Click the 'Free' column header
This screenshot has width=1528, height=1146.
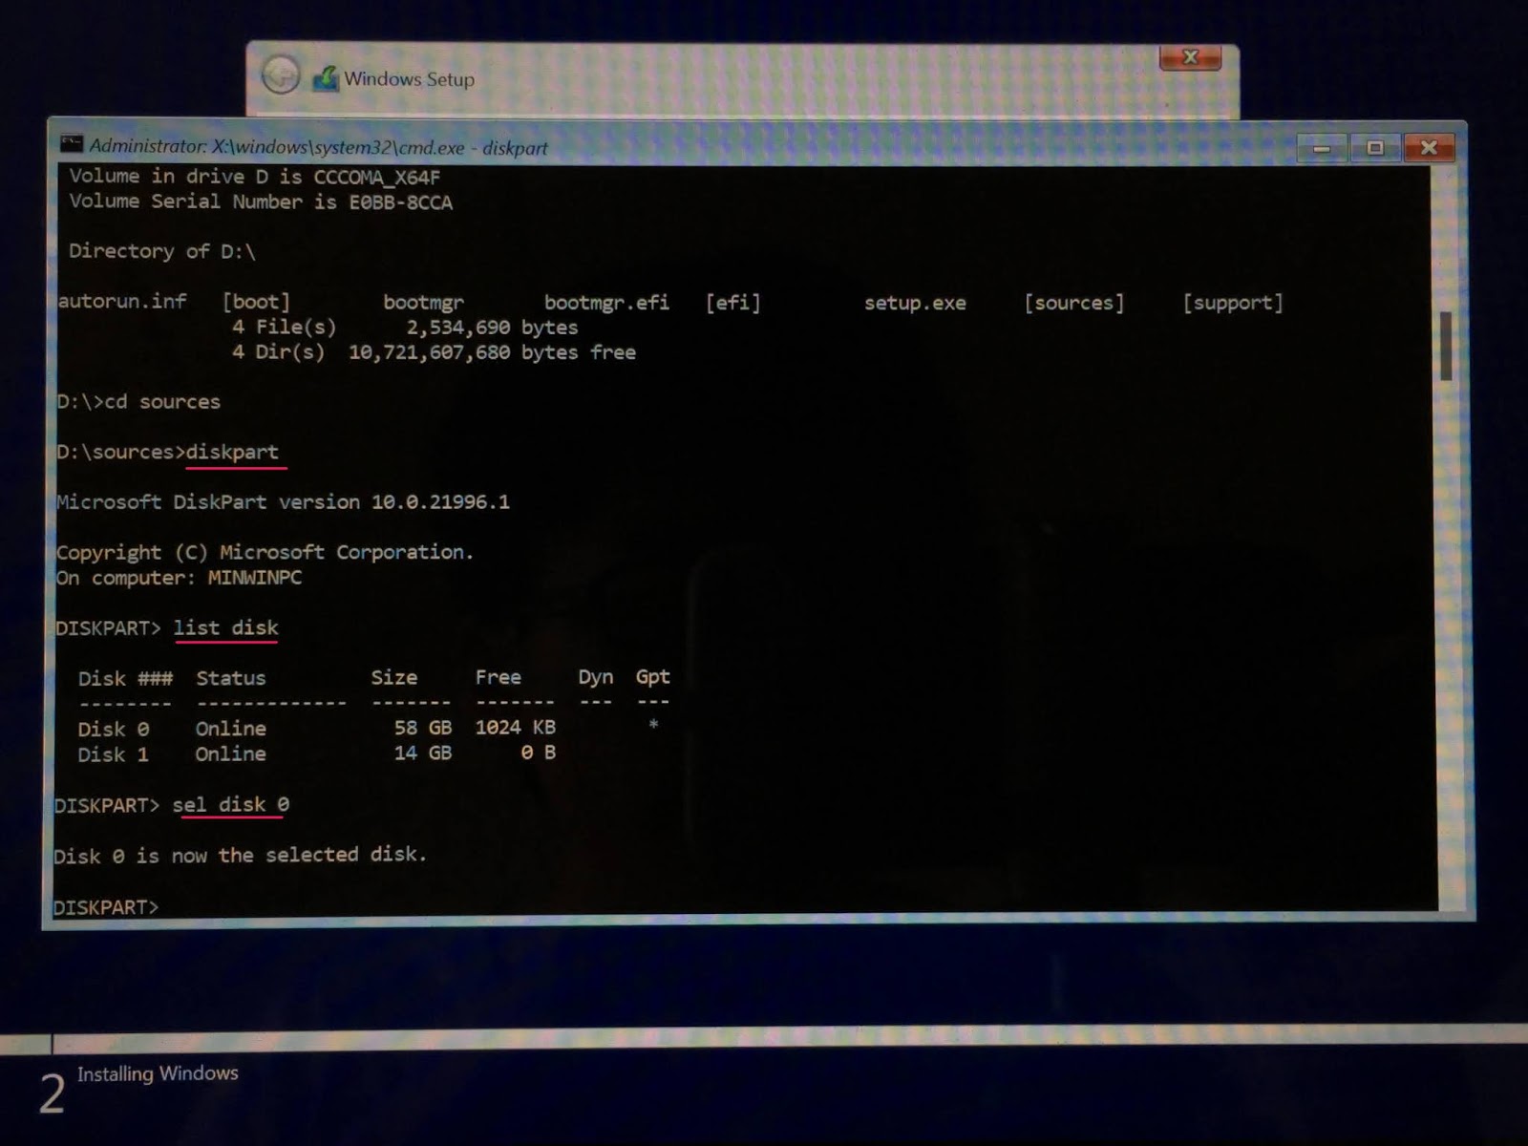[499, 677]
